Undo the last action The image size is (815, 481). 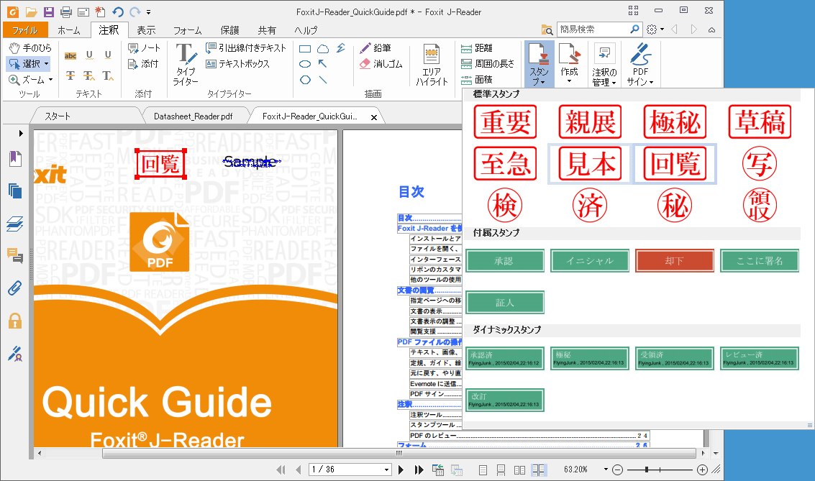pyautogui.click(x=118, y=12)
